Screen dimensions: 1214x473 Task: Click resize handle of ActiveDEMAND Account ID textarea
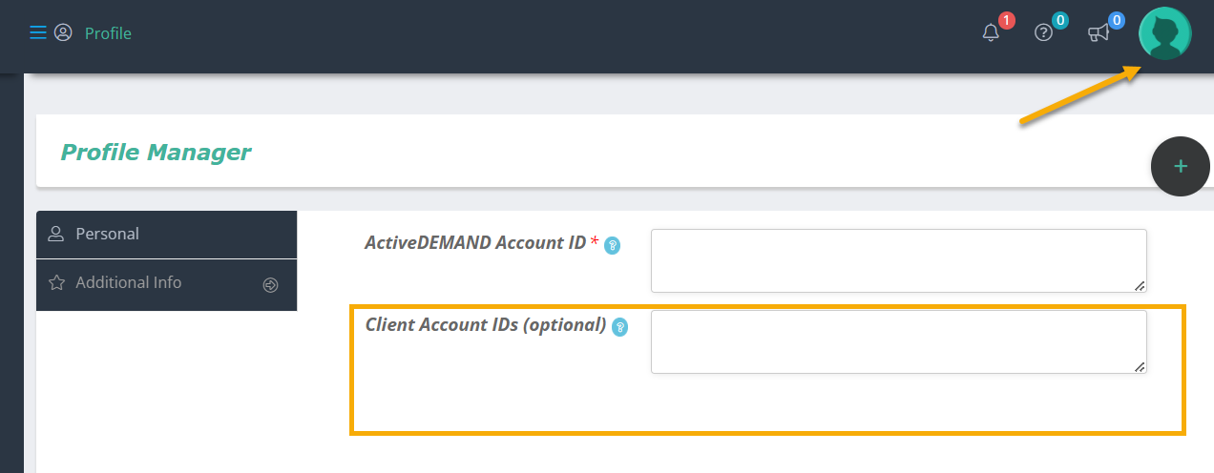(x=1141, y=286)
